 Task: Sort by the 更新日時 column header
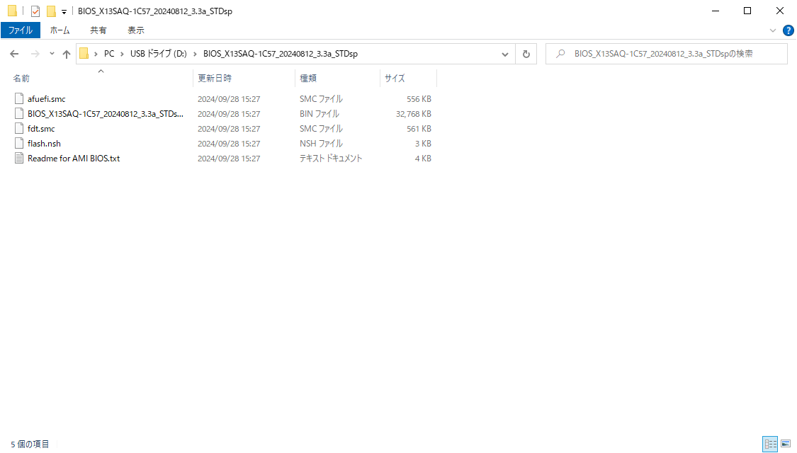click(215, 78)
